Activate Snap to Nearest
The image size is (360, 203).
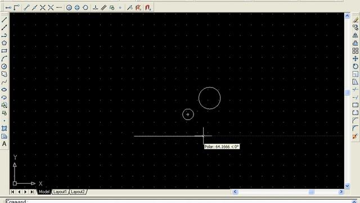[130, 7]
